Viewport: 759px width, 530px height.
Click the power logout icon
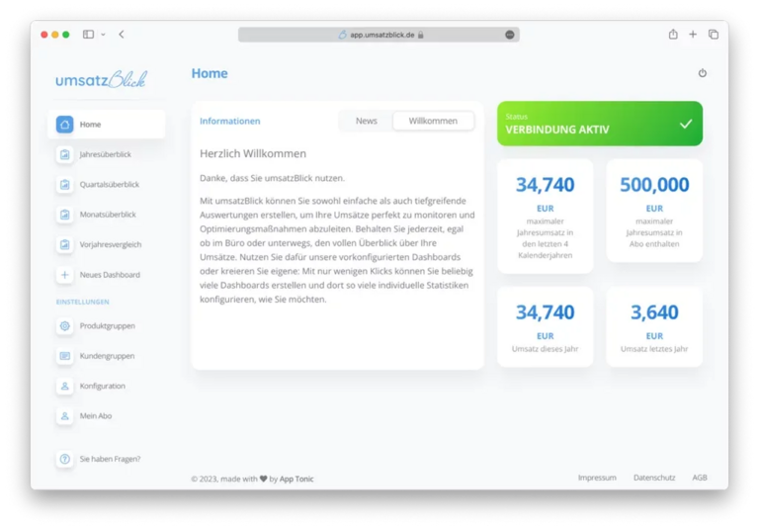click(x=703, y=73)
